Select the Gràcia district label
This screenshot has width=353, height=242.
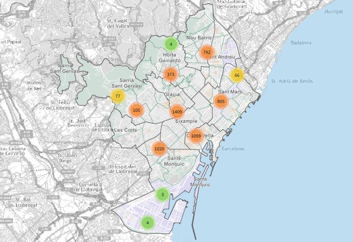172,94
